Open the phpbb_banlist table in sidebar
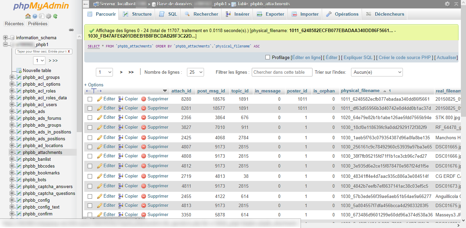 coord(37,159)
